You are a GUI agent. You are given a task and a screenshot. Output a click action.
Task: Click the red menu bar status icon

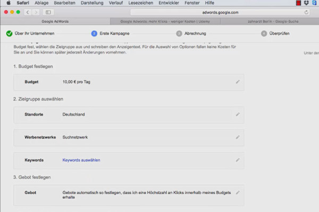[298, 3]
